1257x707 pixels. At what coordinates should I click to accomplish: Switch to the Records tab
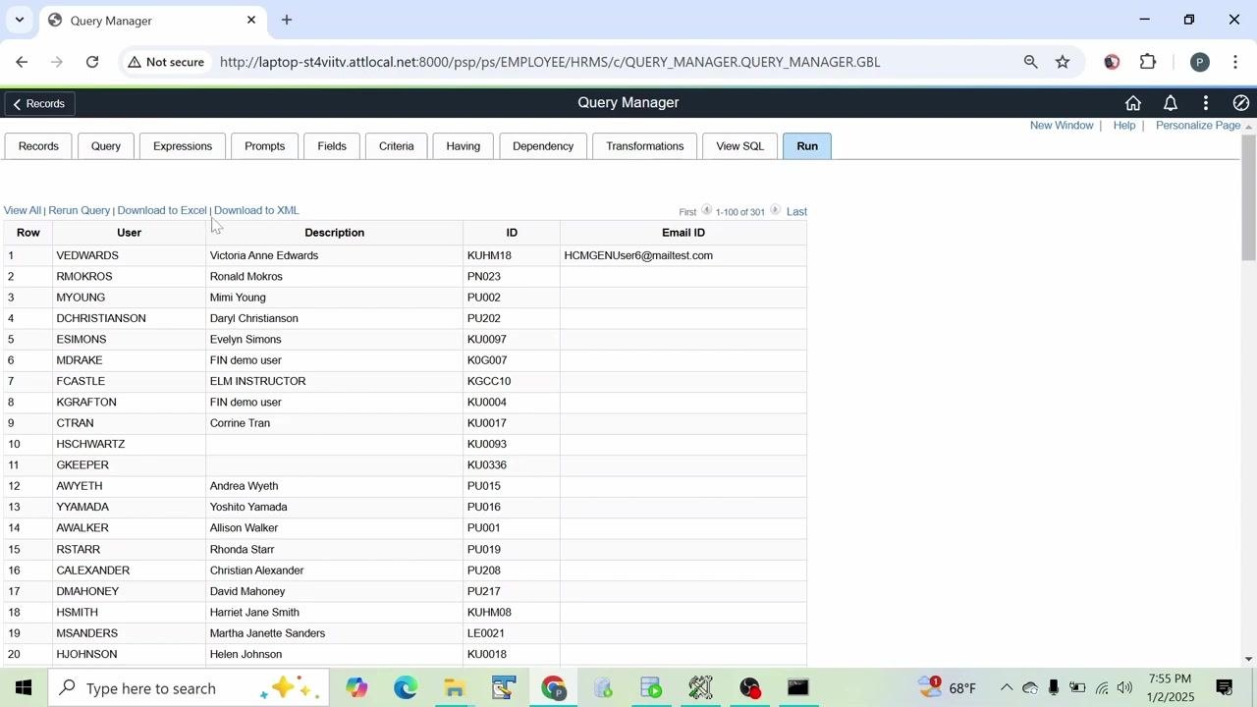coord(38,146)
